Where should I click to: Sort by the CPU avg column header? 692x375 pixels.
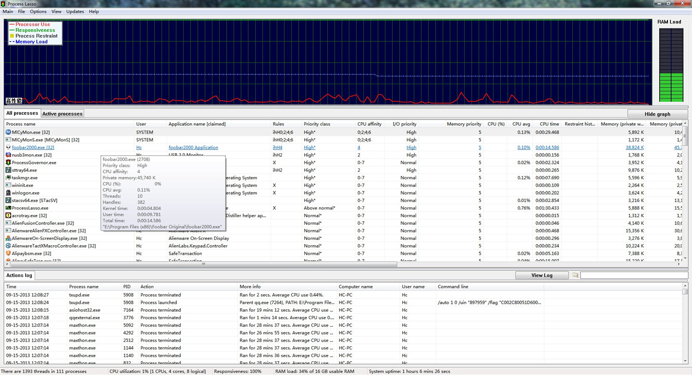(x=520, y=124)
